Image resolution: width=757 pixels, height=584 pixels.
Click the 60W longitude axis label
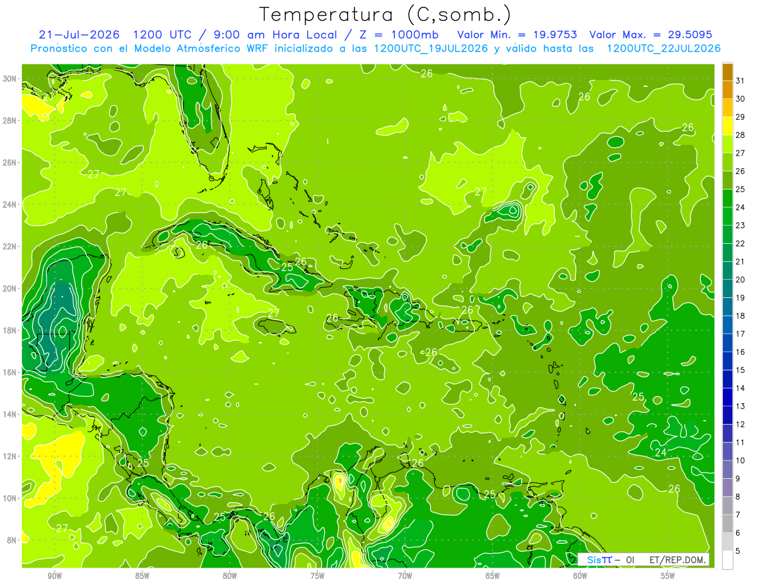click(580, 576)
